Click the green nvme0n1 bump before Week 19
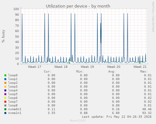The height and width of the screenshot is (124, 156). tap(69, 62)
